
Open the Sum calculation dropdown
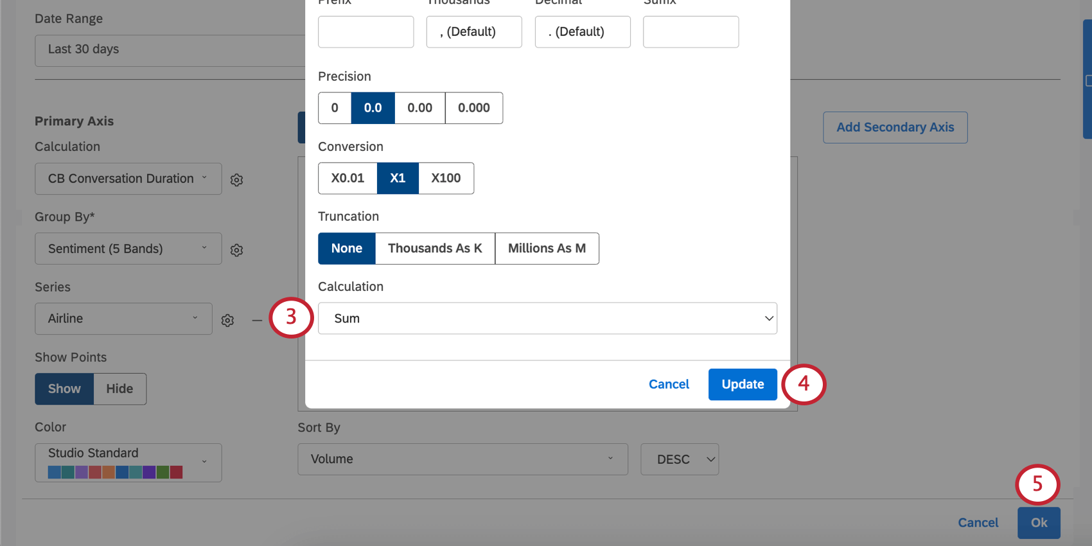(x=547, y=318)
